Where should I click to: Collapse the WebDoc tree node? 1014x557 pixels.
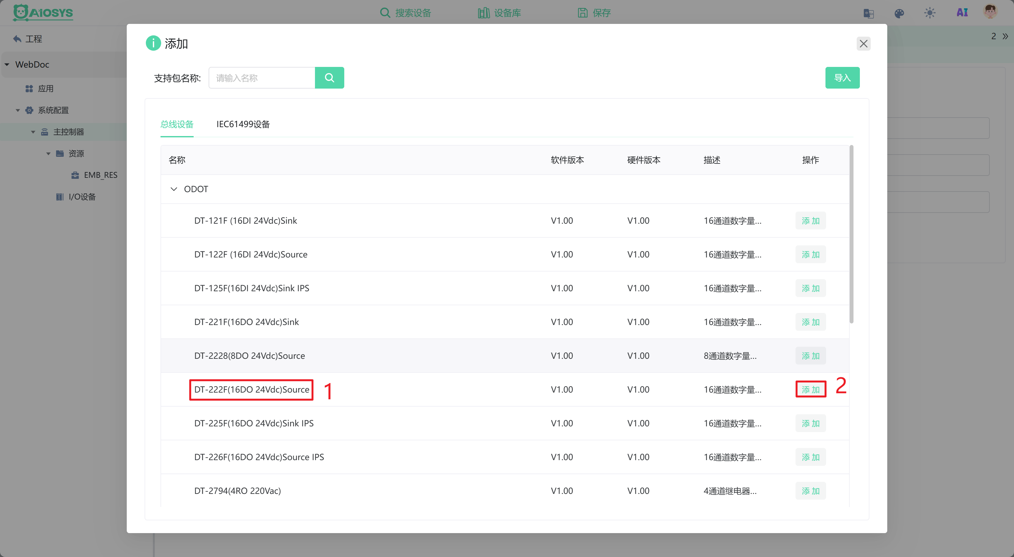pyautogui.click(x=7, y=65)
